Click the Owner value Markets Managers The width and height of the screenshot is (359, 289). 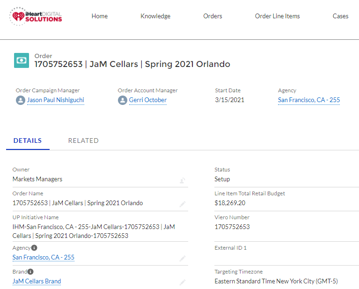37,179
